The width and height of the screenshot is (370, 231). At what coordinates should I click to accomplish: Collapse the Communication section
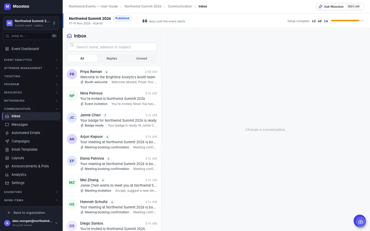[31, 109]
